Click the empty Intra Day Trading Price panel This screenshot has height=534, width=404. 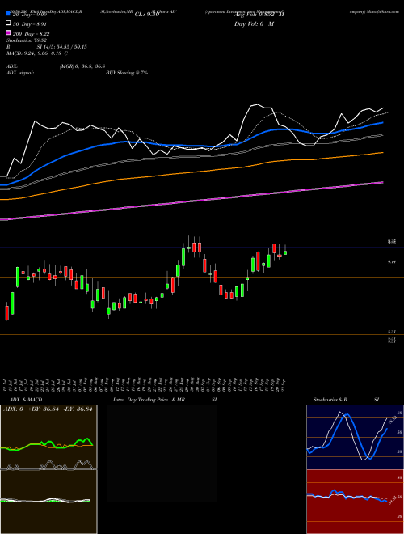tap(162, 453)
